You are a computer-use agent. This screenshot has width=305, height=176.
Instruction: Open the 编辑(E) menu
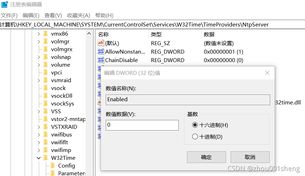pos(31,16)
